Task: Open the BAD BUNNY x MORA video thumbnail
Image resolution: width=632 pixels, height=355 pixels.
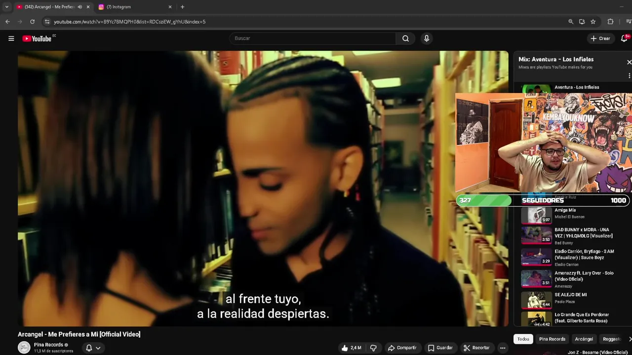Action: tap(537, 235)
